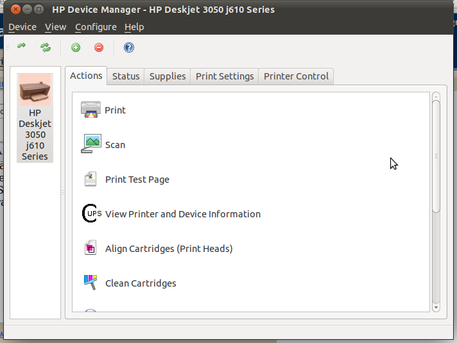Minimize the HP Device Manager window

point(27,10)
